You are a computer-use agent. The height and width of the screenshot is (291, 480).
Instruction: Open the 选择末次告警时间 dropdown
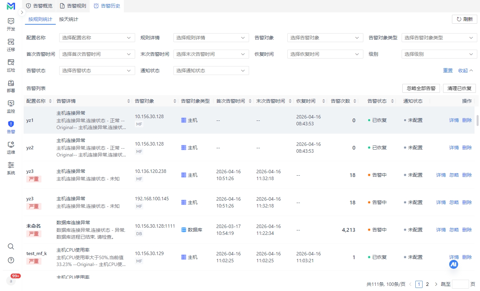tap(211, 54)
